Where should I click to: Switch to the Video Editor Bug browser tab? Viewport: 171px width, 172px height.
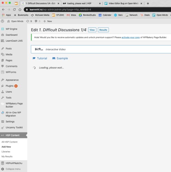(x=123, y=3)
